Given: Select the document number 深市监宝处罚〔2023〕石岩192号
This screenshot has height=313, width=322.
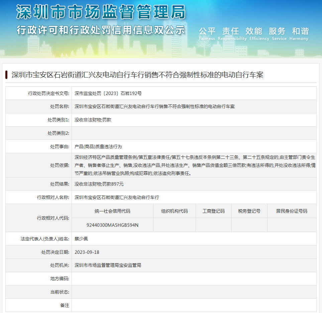Looking at the screenshot, I should pyautogui.click(x=108, y=93).
